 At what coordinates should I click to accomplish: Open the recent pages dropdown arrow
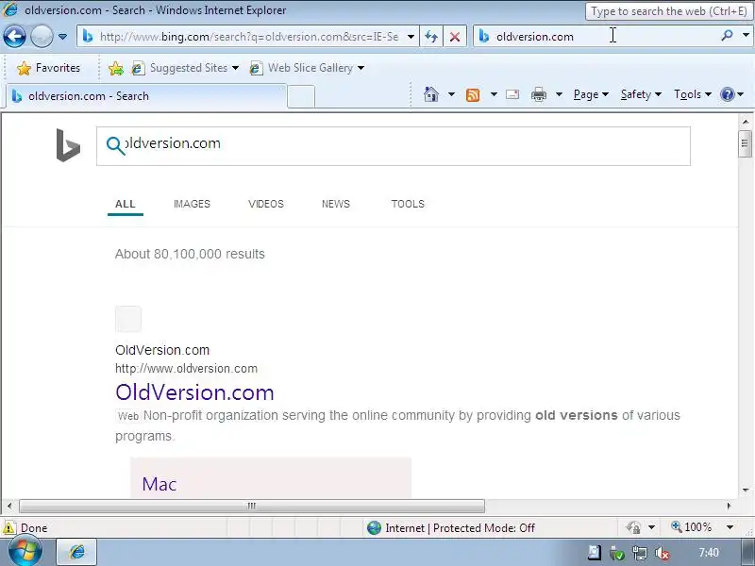[62, 37]
